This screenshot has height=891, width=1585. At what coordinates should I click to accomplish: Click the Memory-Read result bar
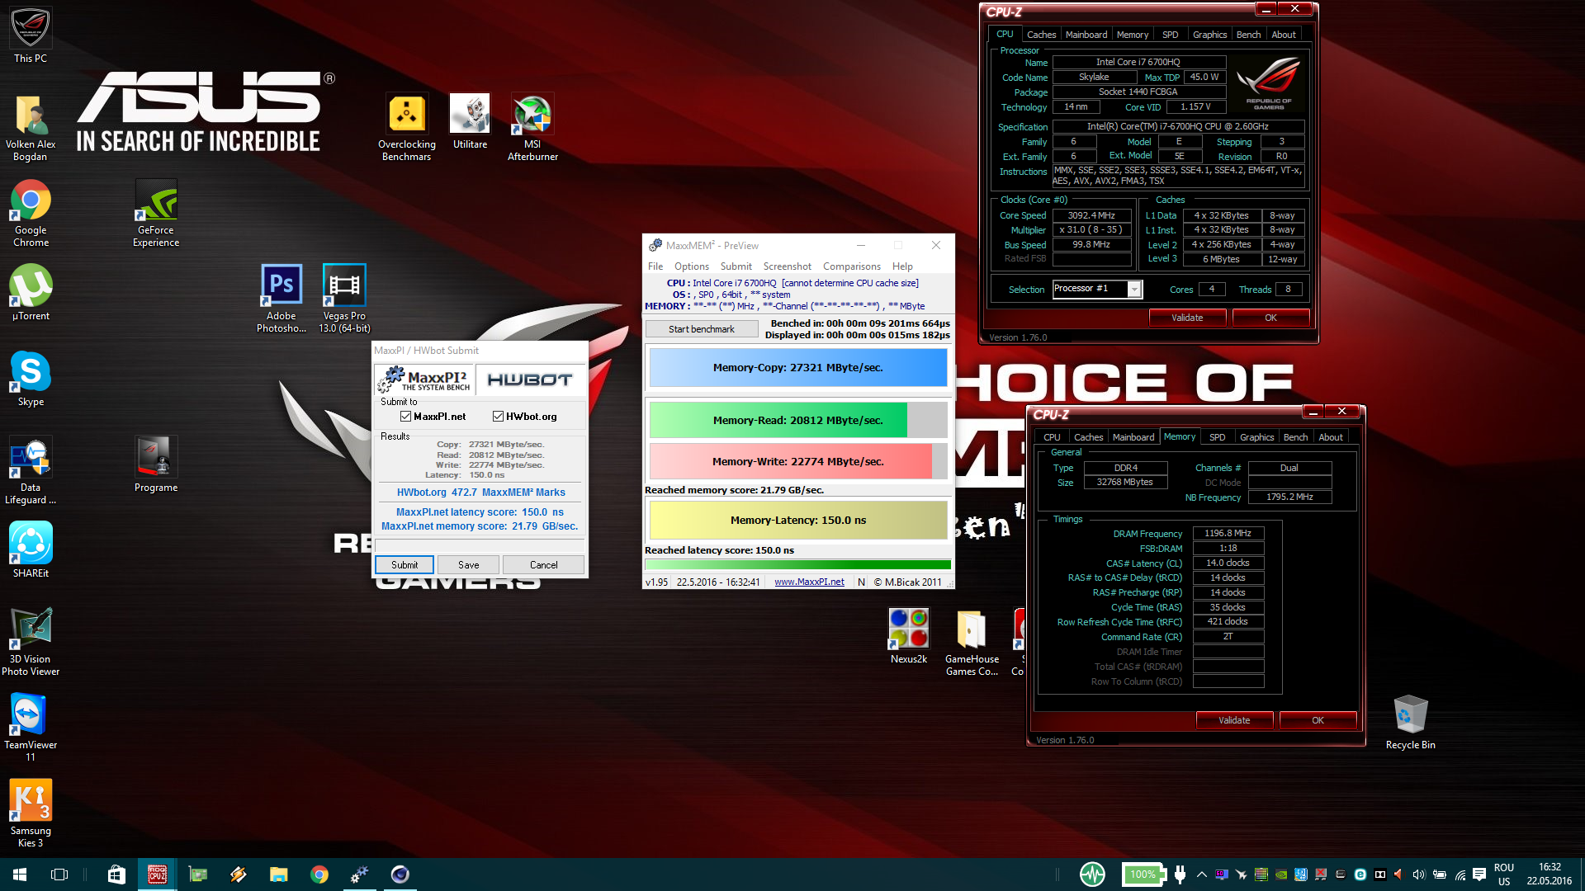798,421
